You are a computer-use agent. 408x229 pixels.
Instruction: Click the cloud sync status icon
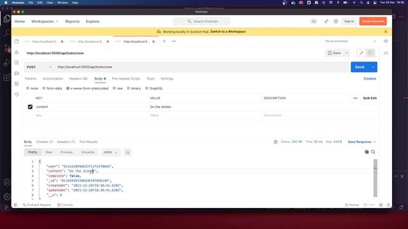[x=314, y=21]
